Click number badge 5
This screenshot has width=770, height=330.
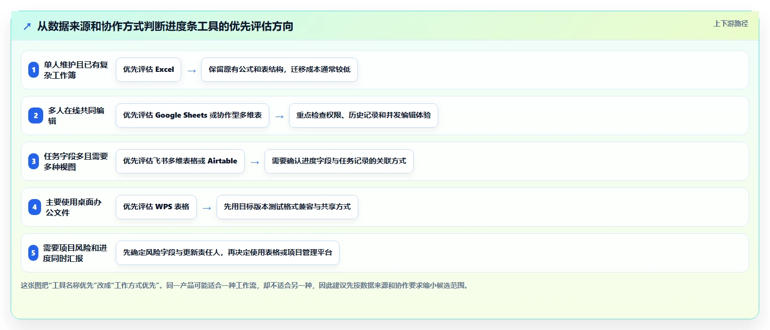click(x=34, y=253)
